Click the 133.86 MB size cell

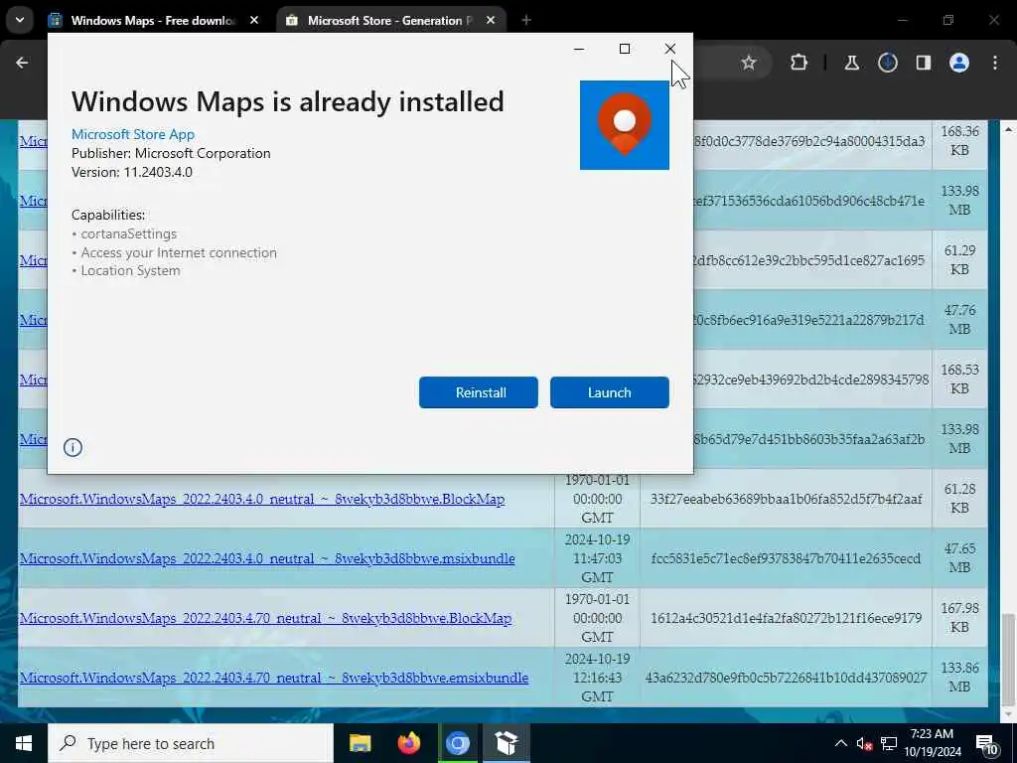(959, 678)
